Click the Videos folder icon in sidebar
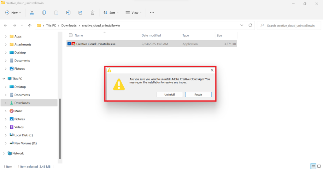Image resolution: width=323 pixels, height=169 pixels. 12,127
